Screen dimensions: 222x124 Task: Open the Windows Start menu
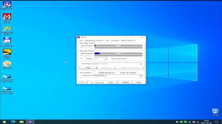(x=4, y=122)
